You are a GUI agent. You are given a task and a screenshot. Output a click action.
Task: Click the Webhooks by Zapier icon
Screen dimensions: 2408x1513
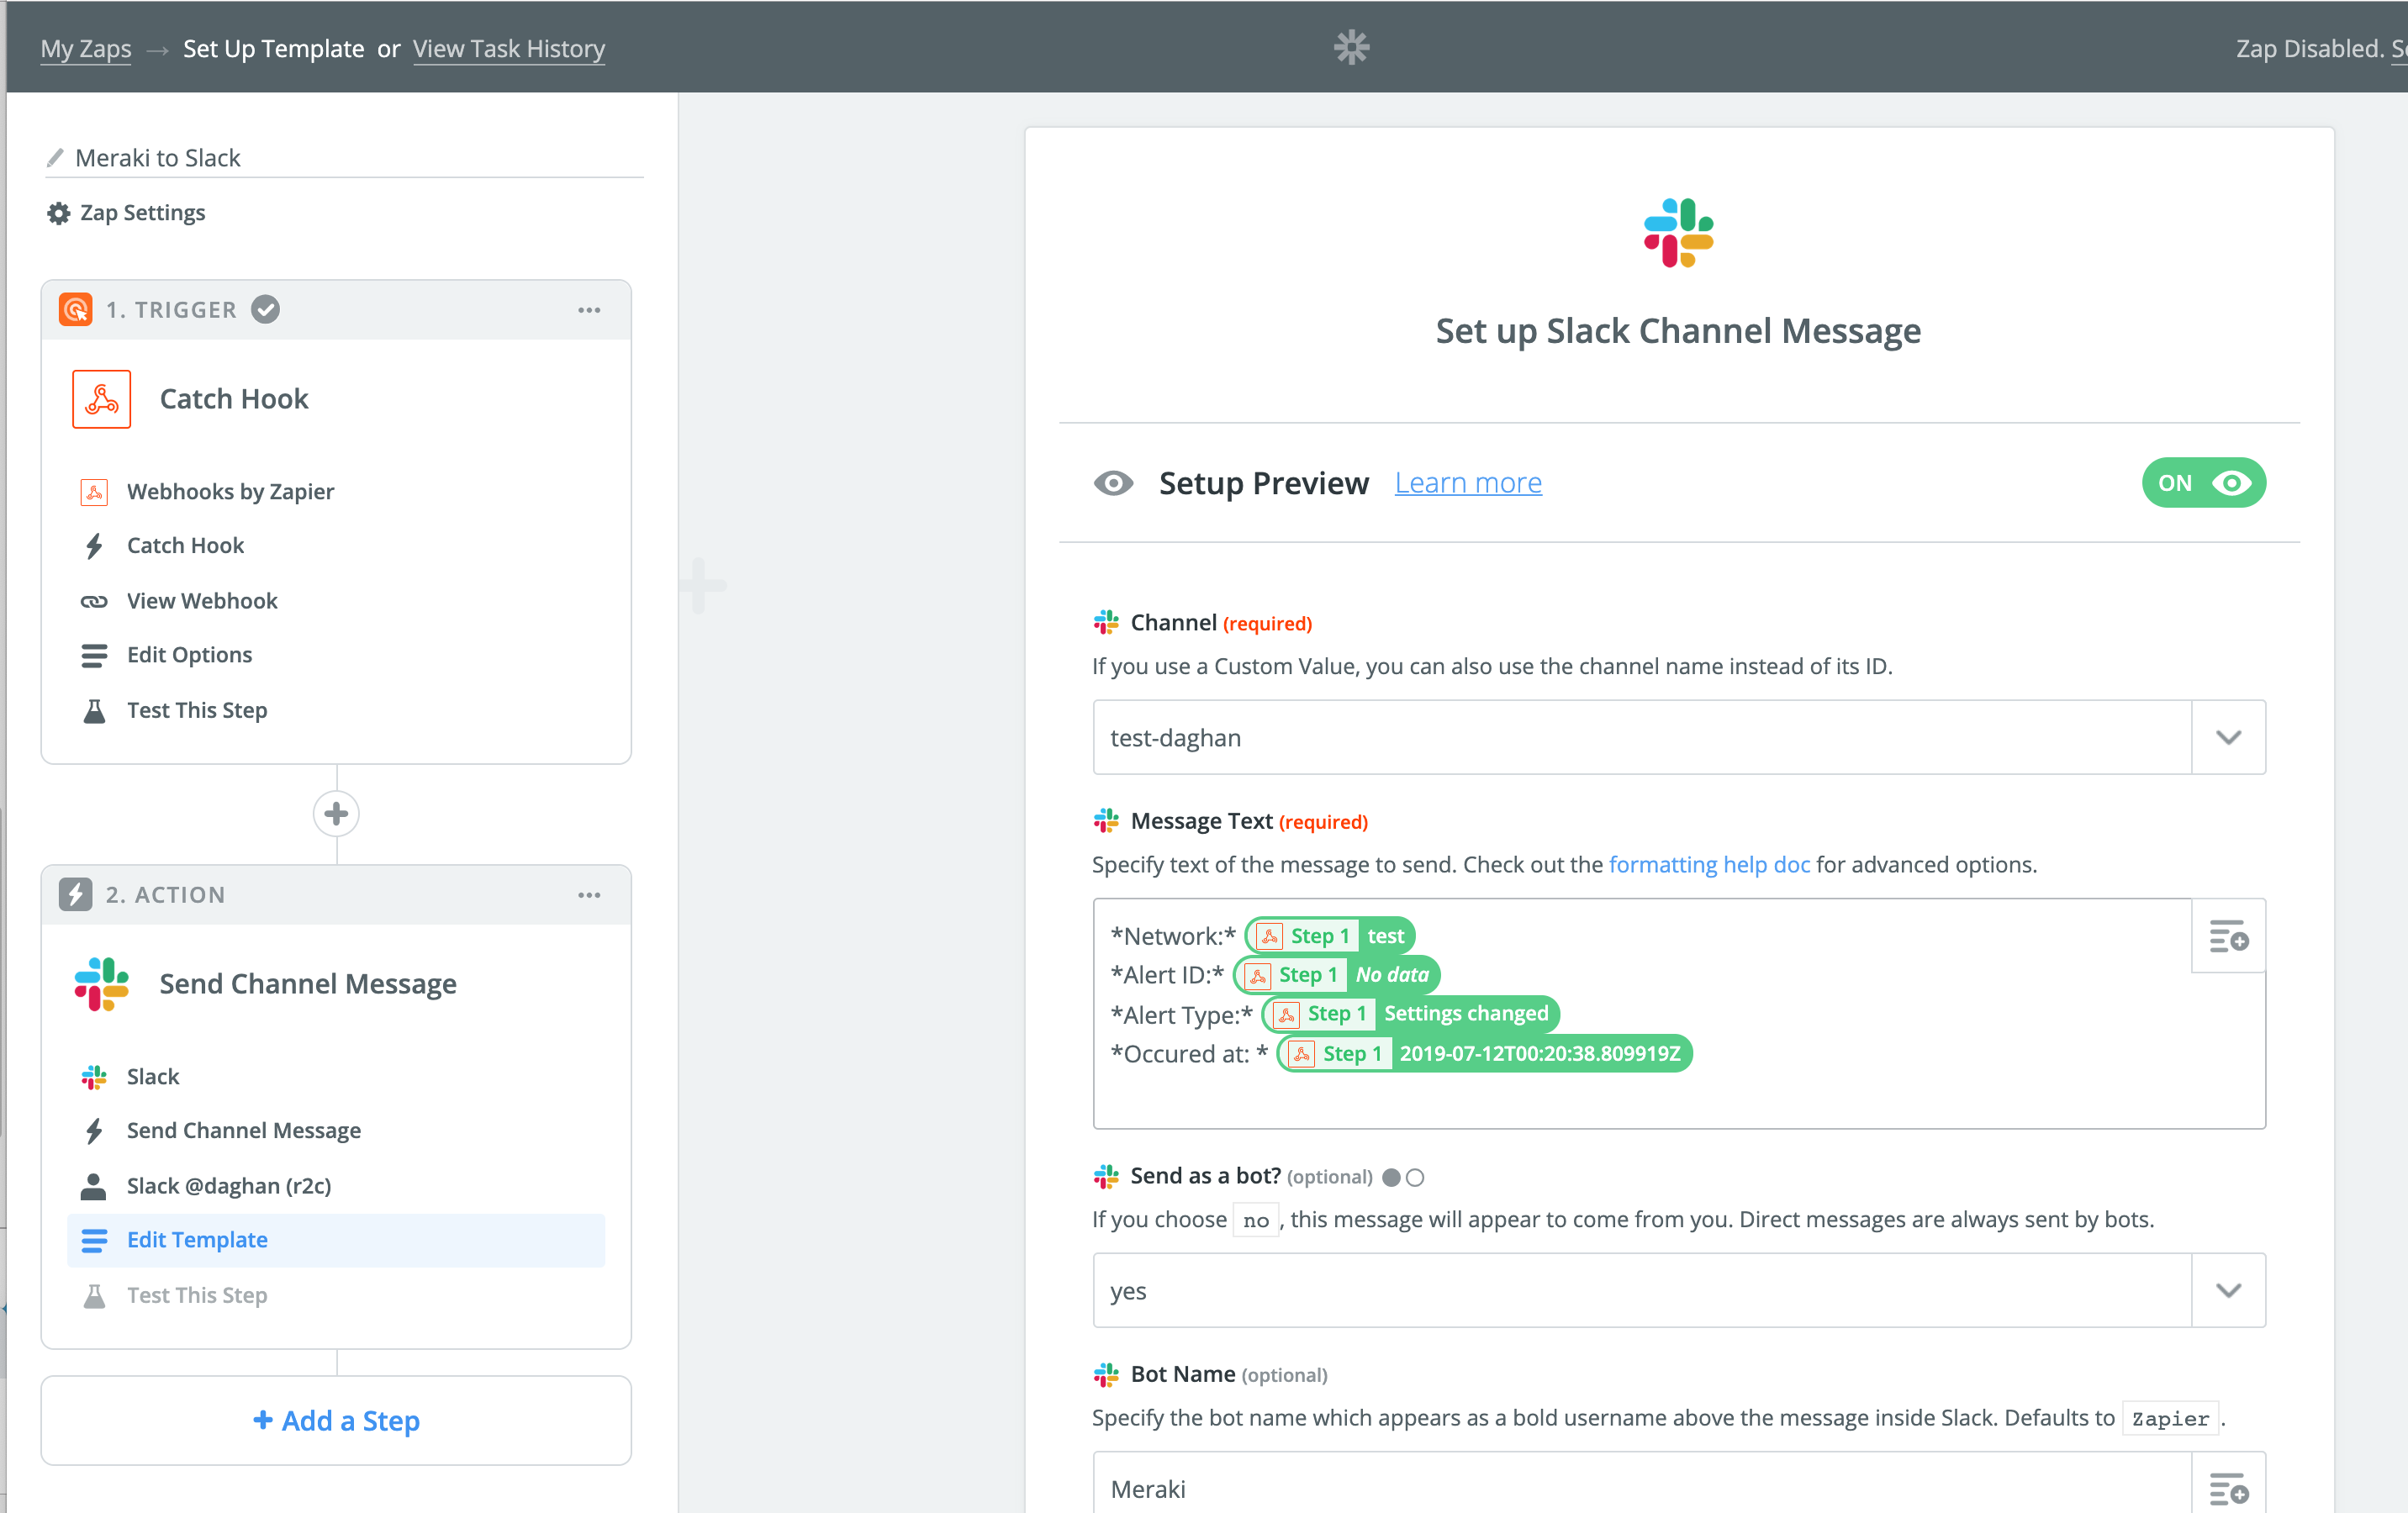(95, 491)
